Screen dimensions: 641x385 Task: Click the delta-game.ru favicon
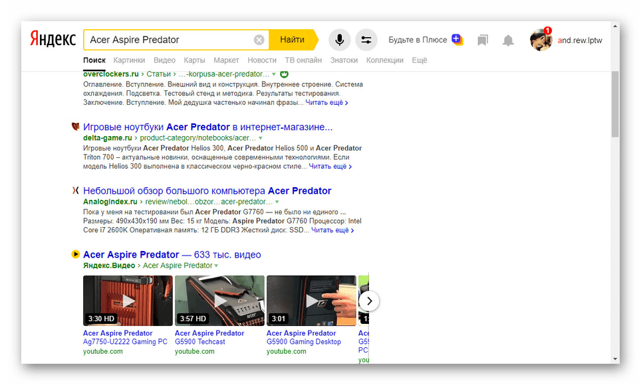76,127
